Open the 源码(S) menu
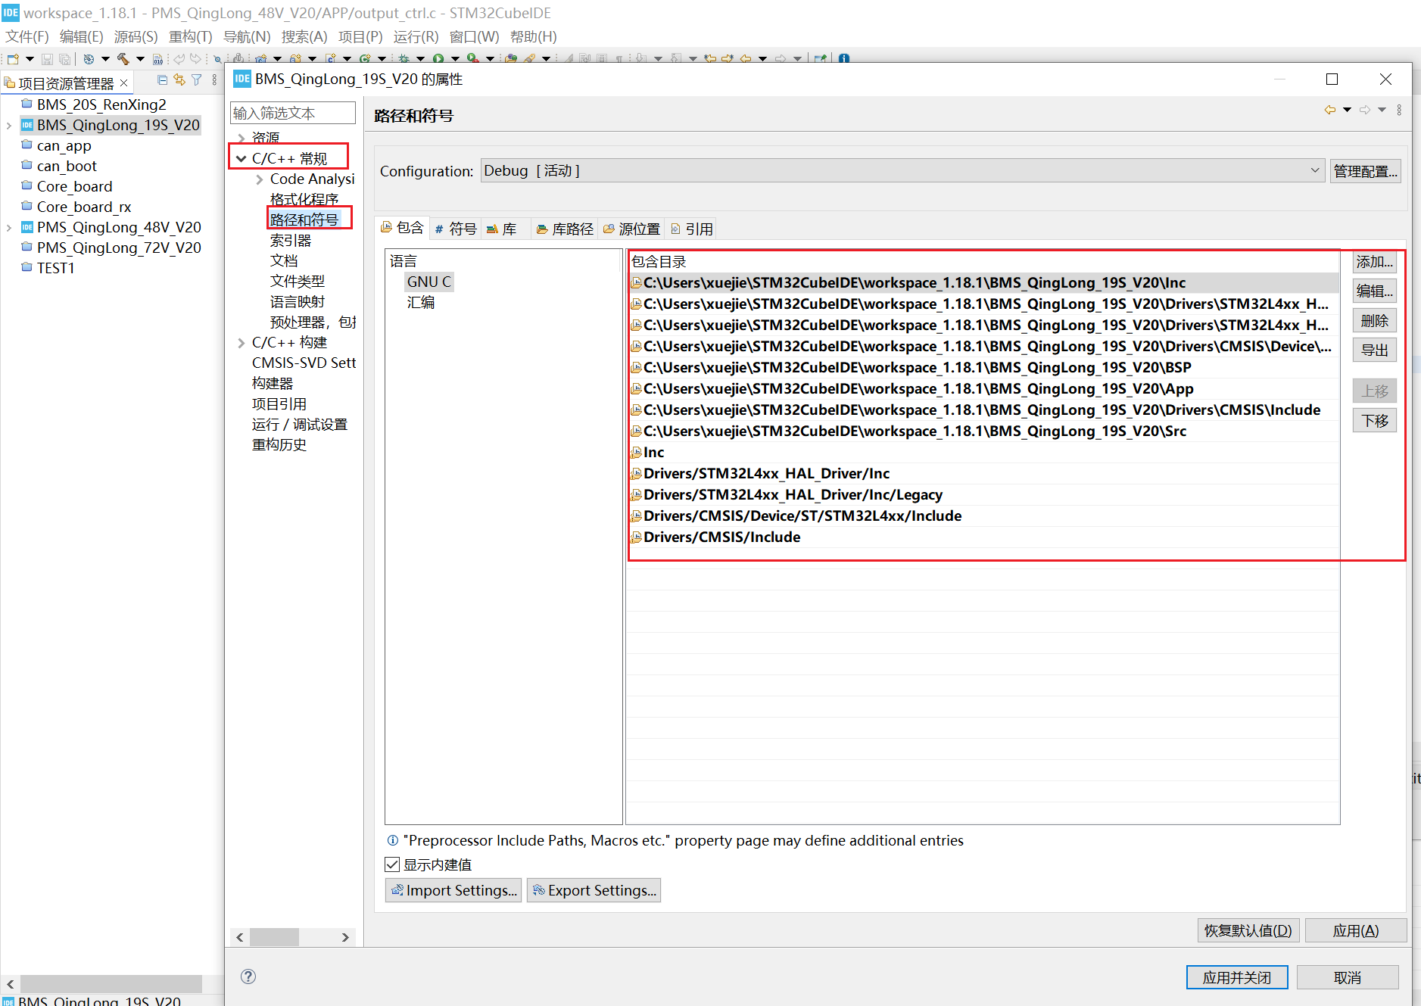The width and height of the screenshot is (1421, 1006). (x=136, y=37)
